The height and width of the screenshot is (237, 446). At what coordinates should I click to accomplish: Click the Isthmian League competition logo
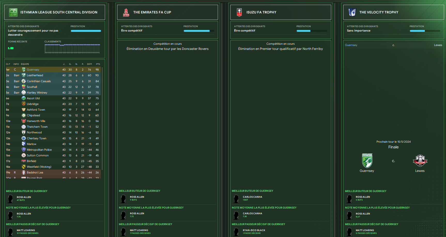point(13,12)
